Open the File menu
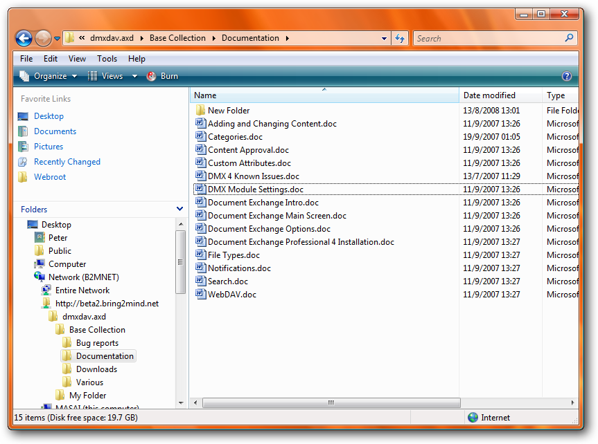The width and height of the screenshot is (598, 444). pyautogui.click(x=26, y=59)
